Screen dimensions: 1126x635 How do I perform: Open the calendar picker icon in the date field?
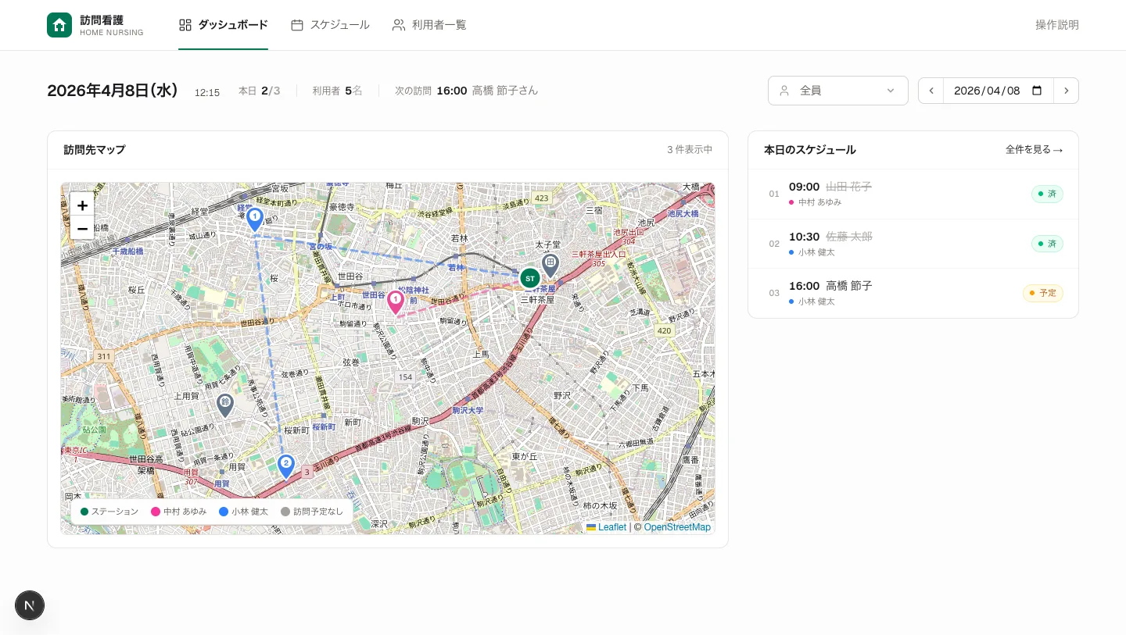(1038, 91)
